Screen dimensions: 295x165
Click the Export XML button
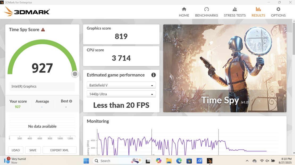(x=60, y=150)
